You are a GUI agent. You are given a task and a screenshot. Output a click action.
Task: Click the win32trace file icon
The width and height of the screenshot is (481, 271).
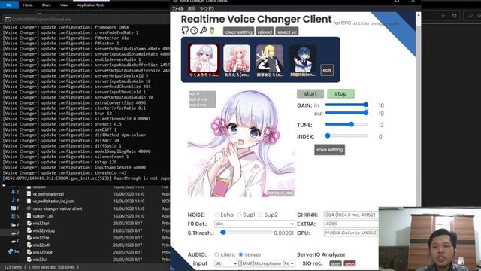[x=29, y=252]
